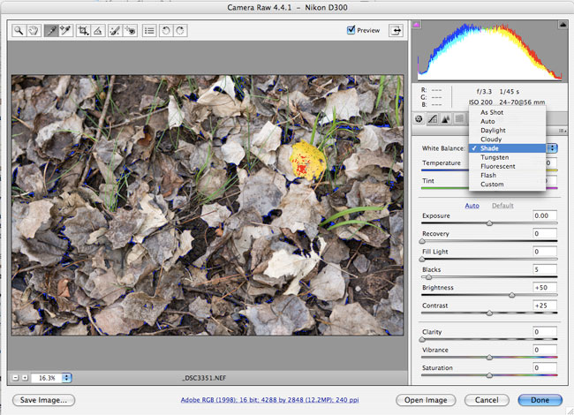The width and height of the screenshot is (574, 415).
Task: Toggle highlight clipping warning in histogram
Action: click(563, 25)
